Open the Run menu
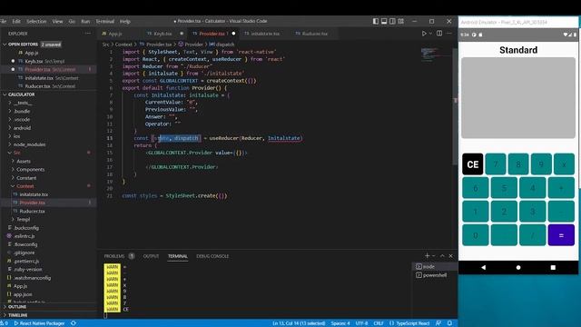Screen dimensions: 581x327 pyautogui.click(x=85, y=22)
